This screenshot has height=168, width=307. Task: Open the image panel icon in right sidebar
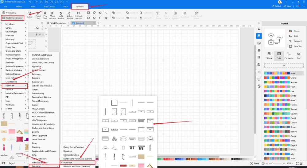pyautogui.click(x=259, y=43)
